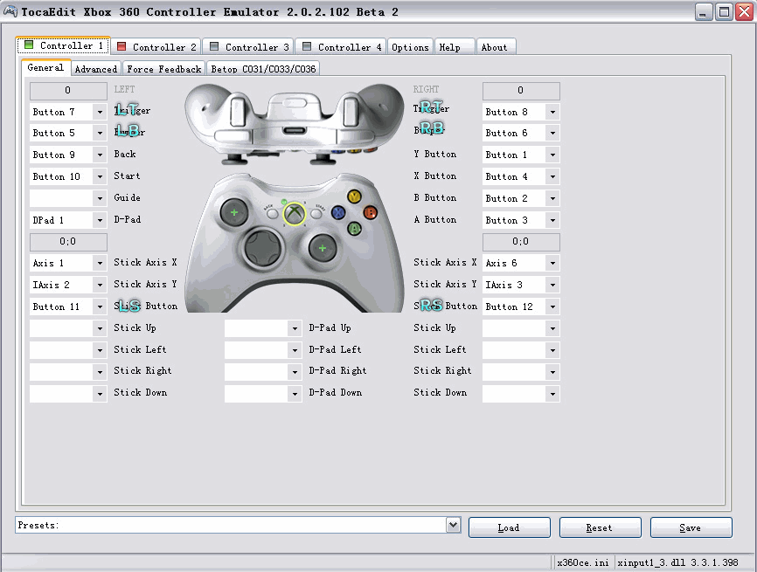Click the RS stick button label icon
Screen dimensions: 757x572
[431, 306]
